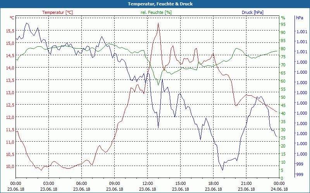The width and height of the screenshot is (310, 193).
Task: Click the chart title 'Temperatur, Feuchte & Druck'
Action: [160, 4]
